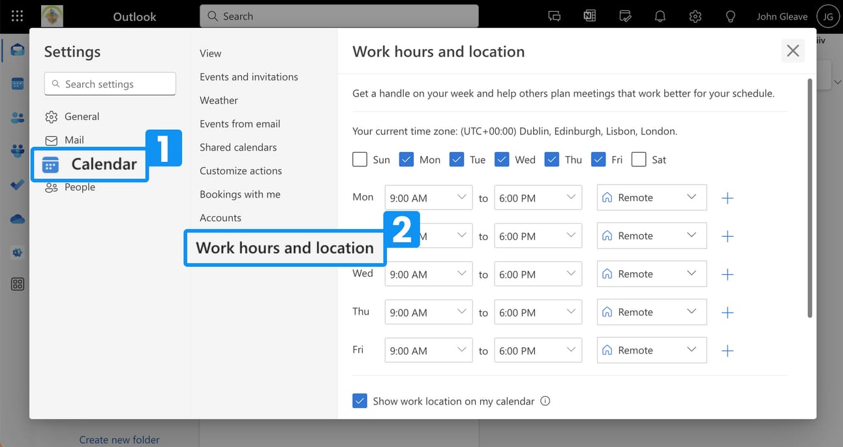The height and width of the screenshot is (447, 843).
Task: Click Create new folder link
Action: click(x=119, y=440)
